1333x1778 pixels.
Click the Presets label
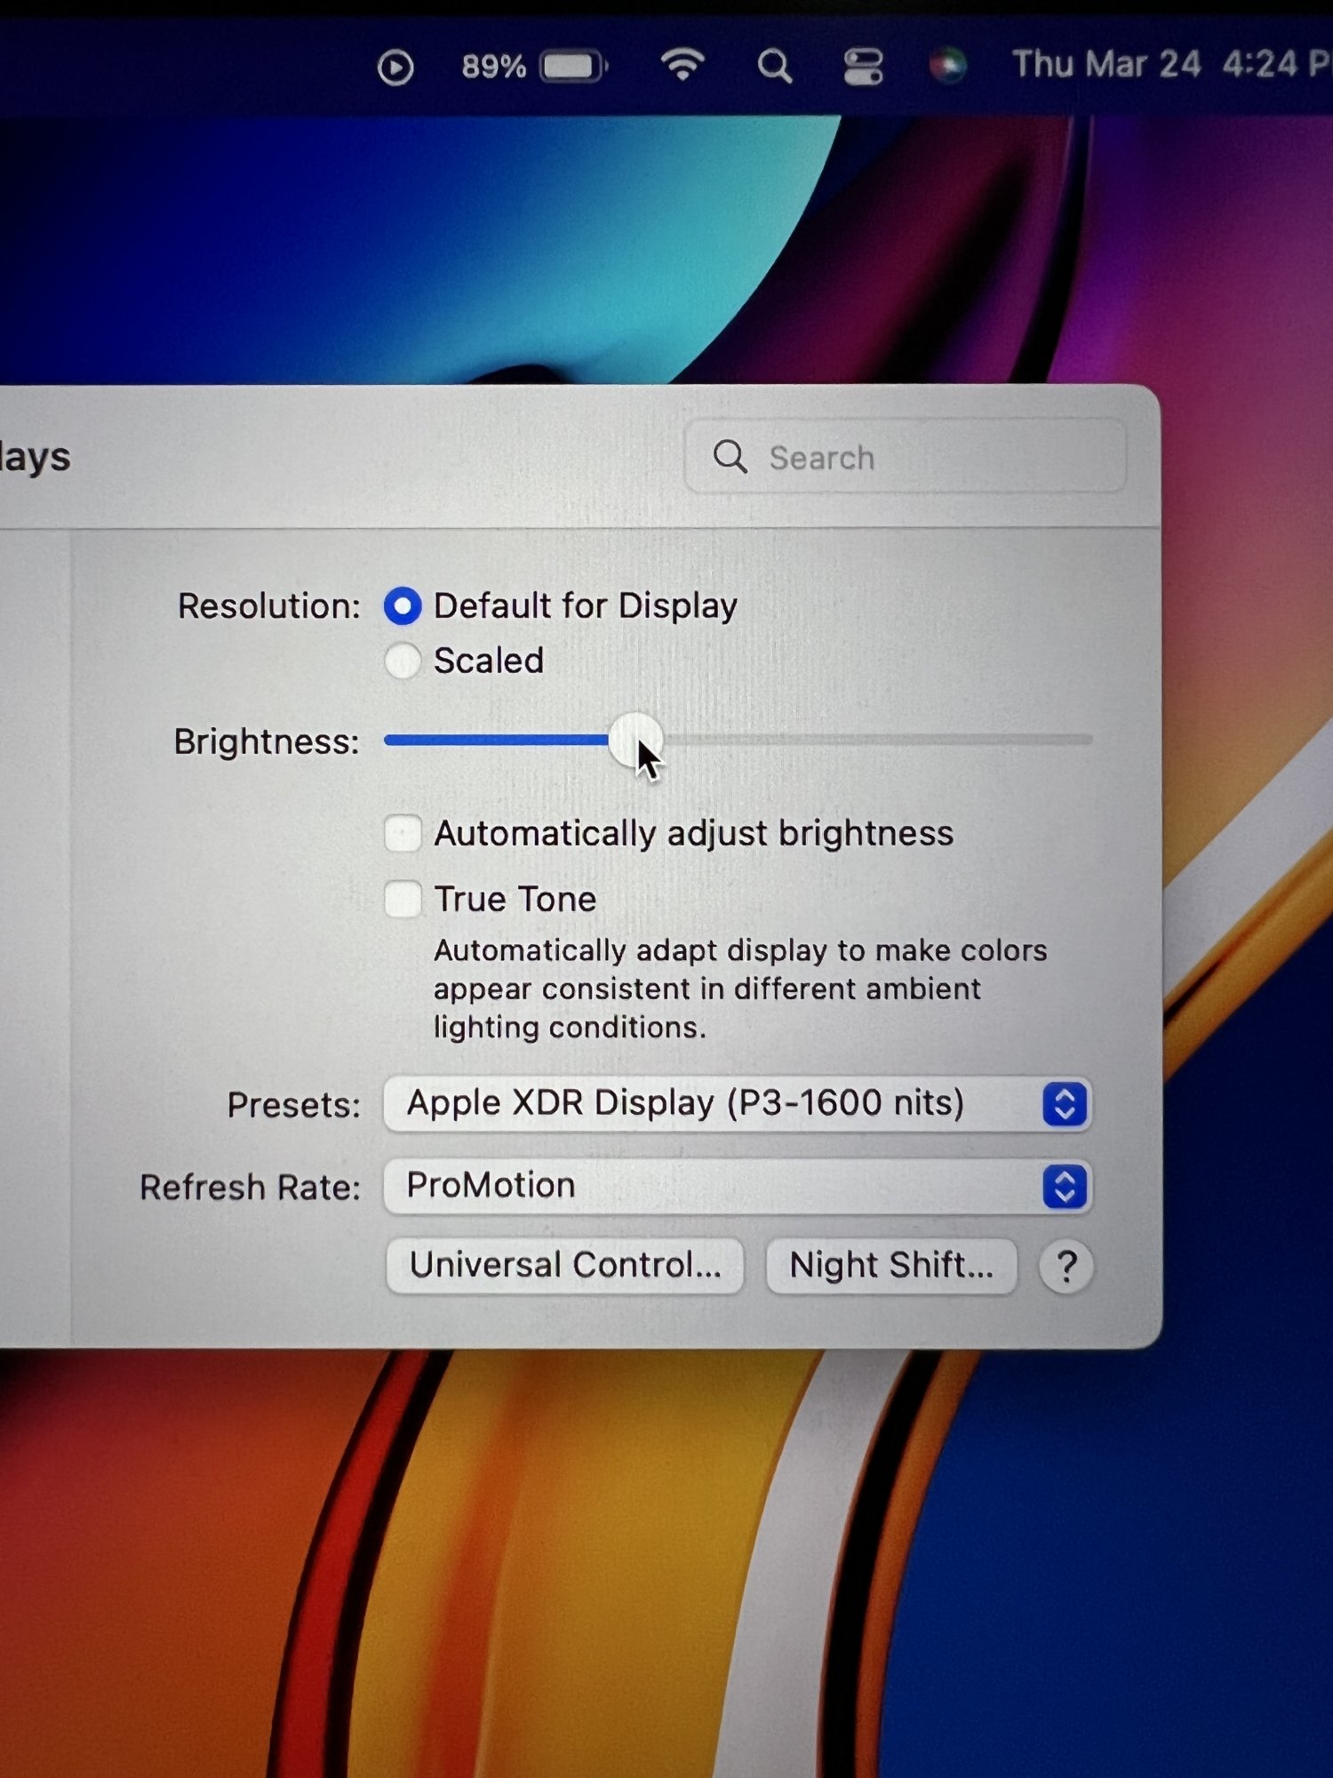[294, 1105]
